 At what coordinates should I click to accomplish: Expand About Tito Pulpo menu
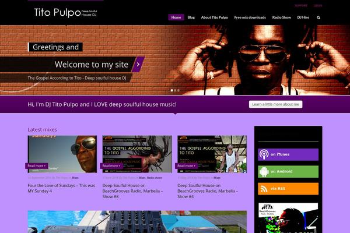coord(215,17)
